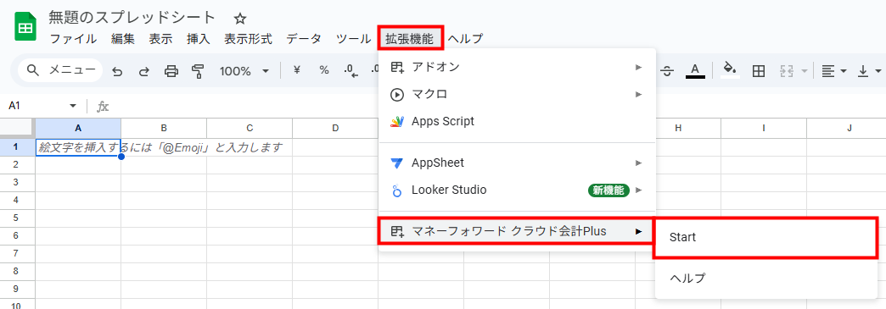
Task: Select row 1 header
Action: tap(17, 147)
